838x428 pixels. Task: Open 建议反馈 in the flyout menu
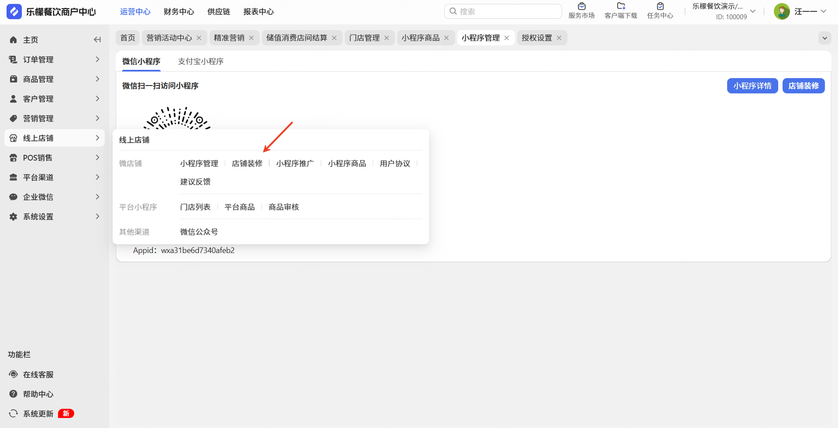click(196, 182)
